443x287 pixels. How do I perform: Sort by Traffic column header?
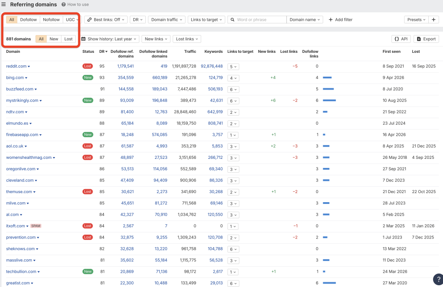point(190,52)
